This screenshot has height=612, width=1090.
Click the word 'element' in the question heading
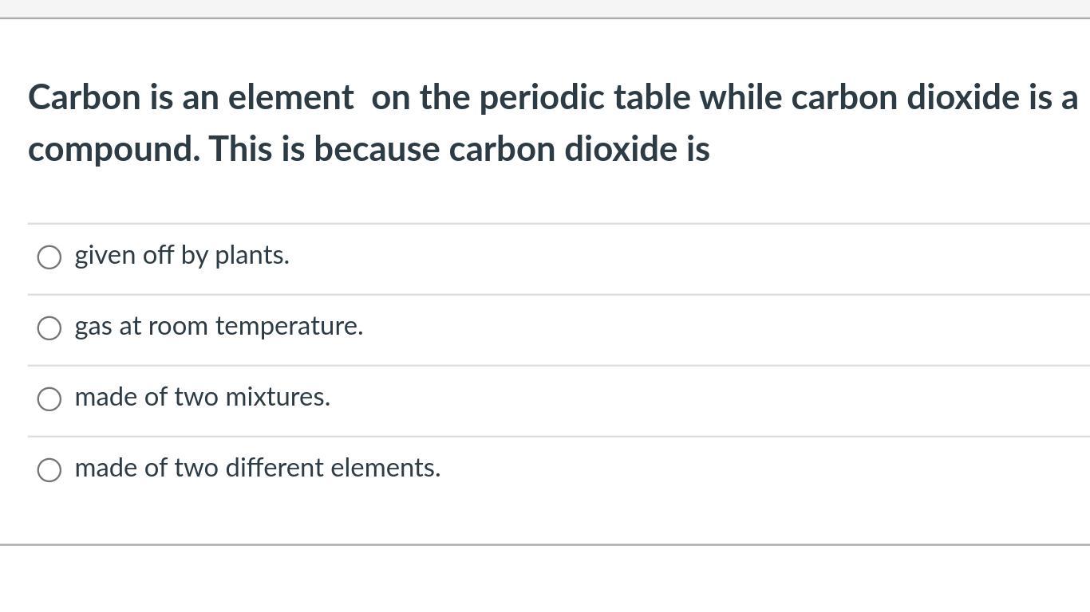pyautogui.click(x=290, y=97)
